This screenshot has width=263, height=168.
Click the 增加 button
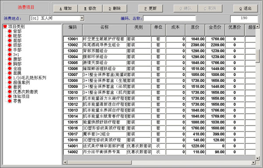[x=66, y=8]
